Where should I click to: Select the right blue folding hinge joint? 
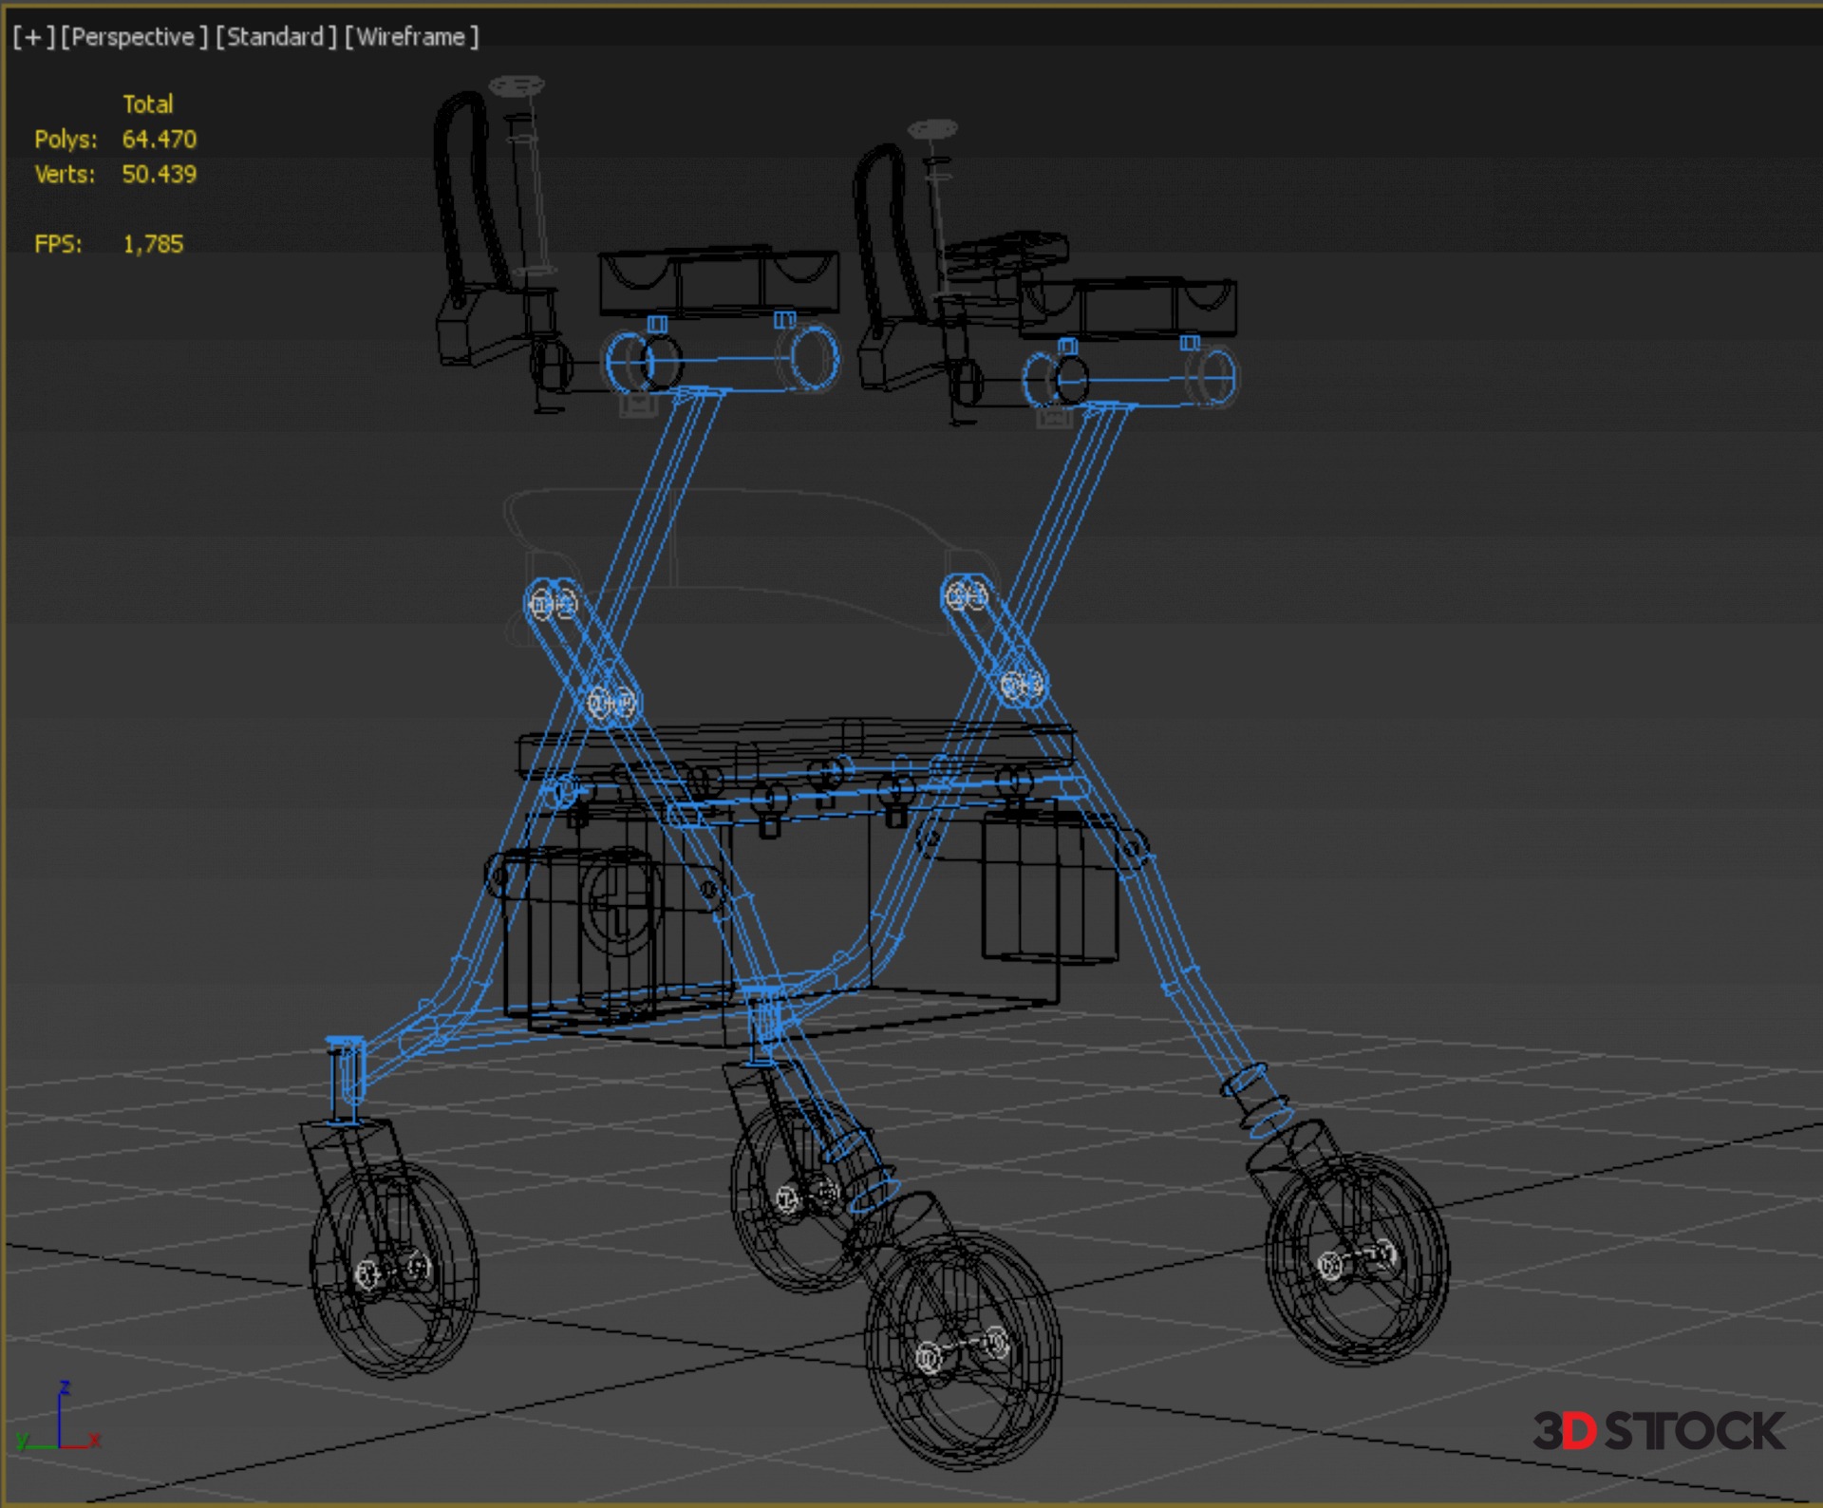pos(993,639)
